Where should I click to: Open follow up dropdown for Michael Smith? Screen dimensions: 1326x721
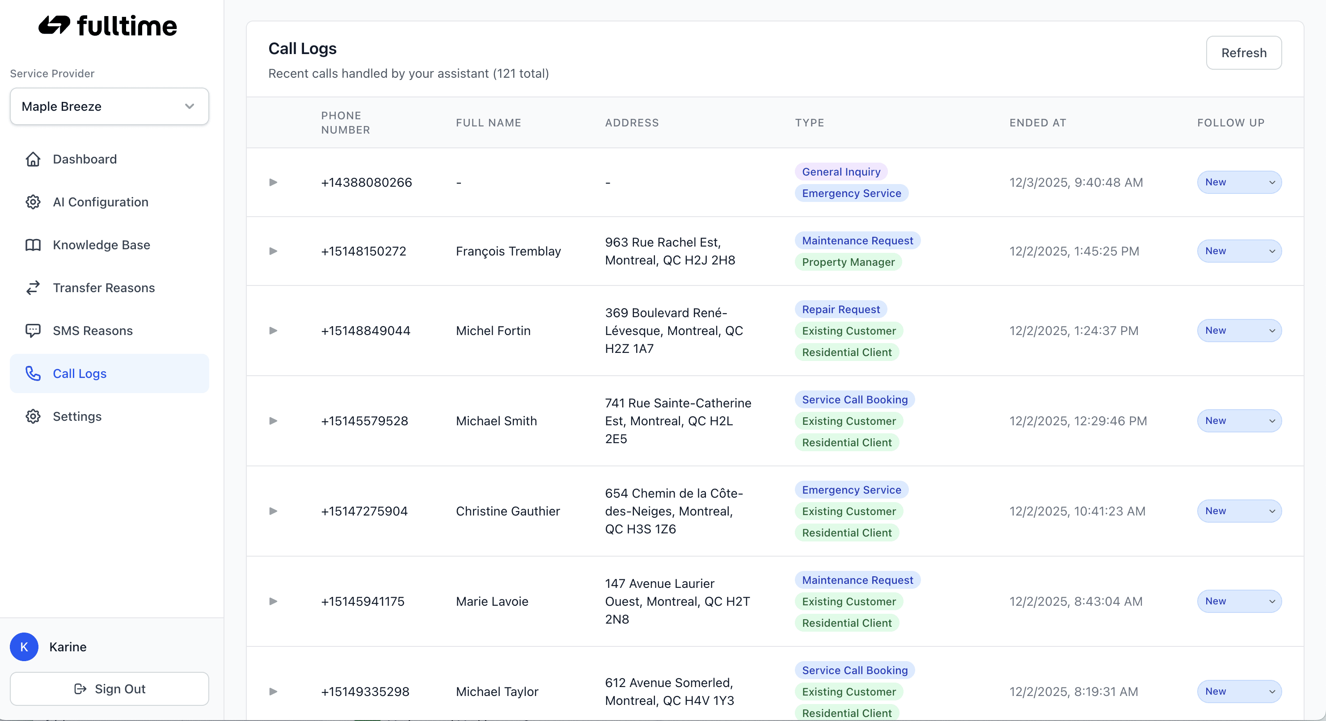pyautogui.click(x=1239, y=421)
